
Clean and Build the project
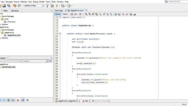(x=52, y=6)
